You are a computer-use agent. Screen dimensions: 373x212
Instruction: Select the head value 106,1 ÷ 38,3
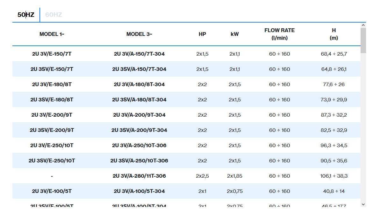[334, 176]
